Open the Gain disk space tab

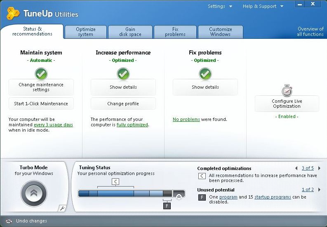(130, 32)
